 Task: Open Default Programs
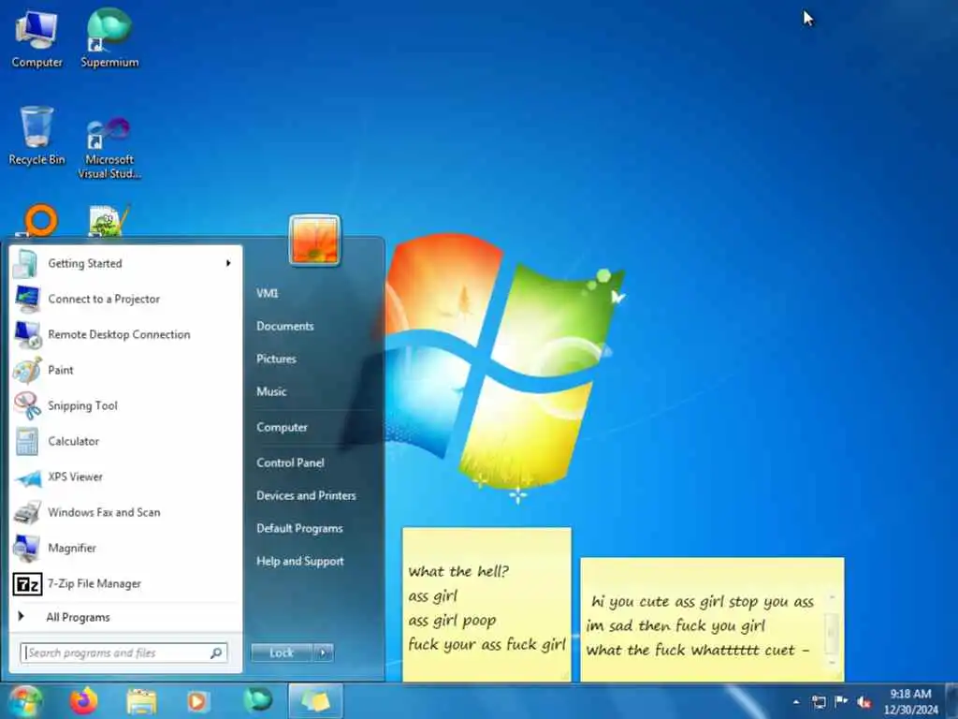point(299,529)
